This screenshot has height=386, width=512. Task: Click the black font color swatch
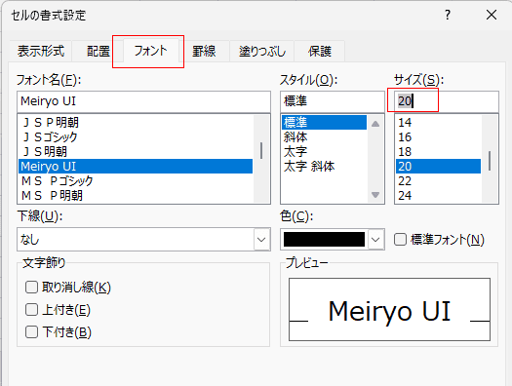pyautogui.click(x=324, y=240)
